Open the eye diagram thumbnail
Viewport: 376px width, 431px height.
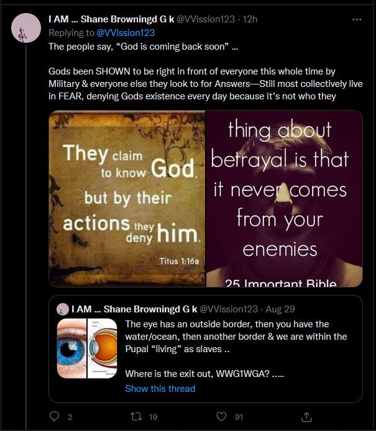(x=87, y=348)
